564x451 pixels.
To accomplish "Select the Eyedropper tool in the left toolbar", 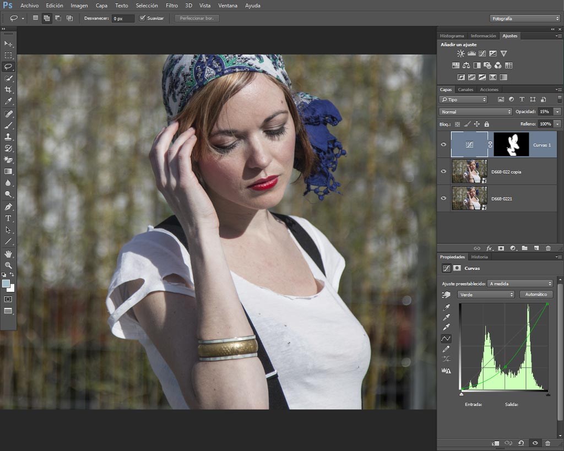I will (8, 101).
